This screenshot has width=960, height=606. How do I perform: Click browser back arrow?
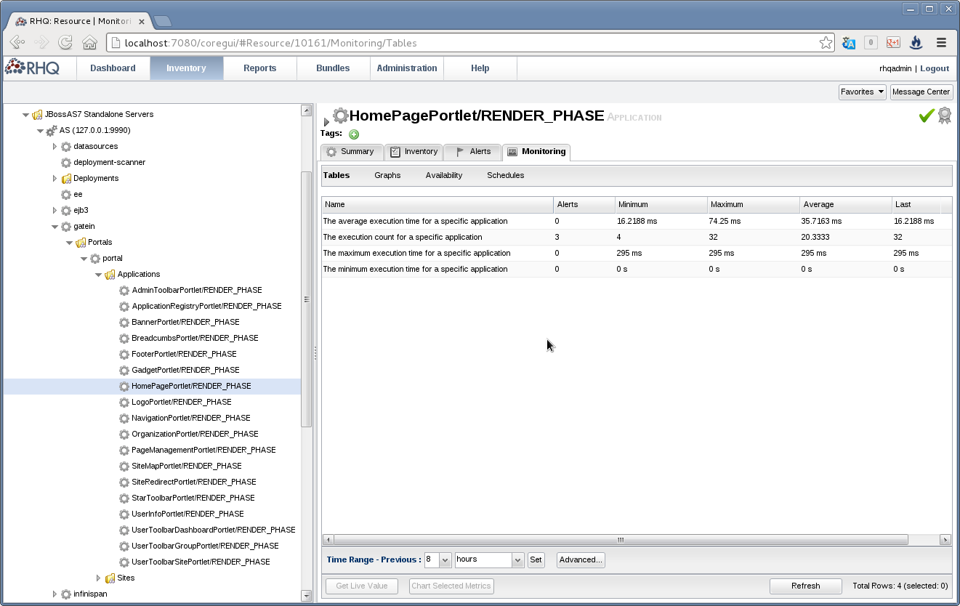[x=17, y=43]
